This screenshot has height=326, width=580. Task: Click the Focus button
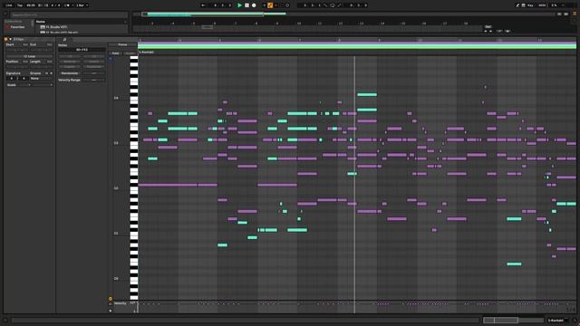tap(122, 44)
